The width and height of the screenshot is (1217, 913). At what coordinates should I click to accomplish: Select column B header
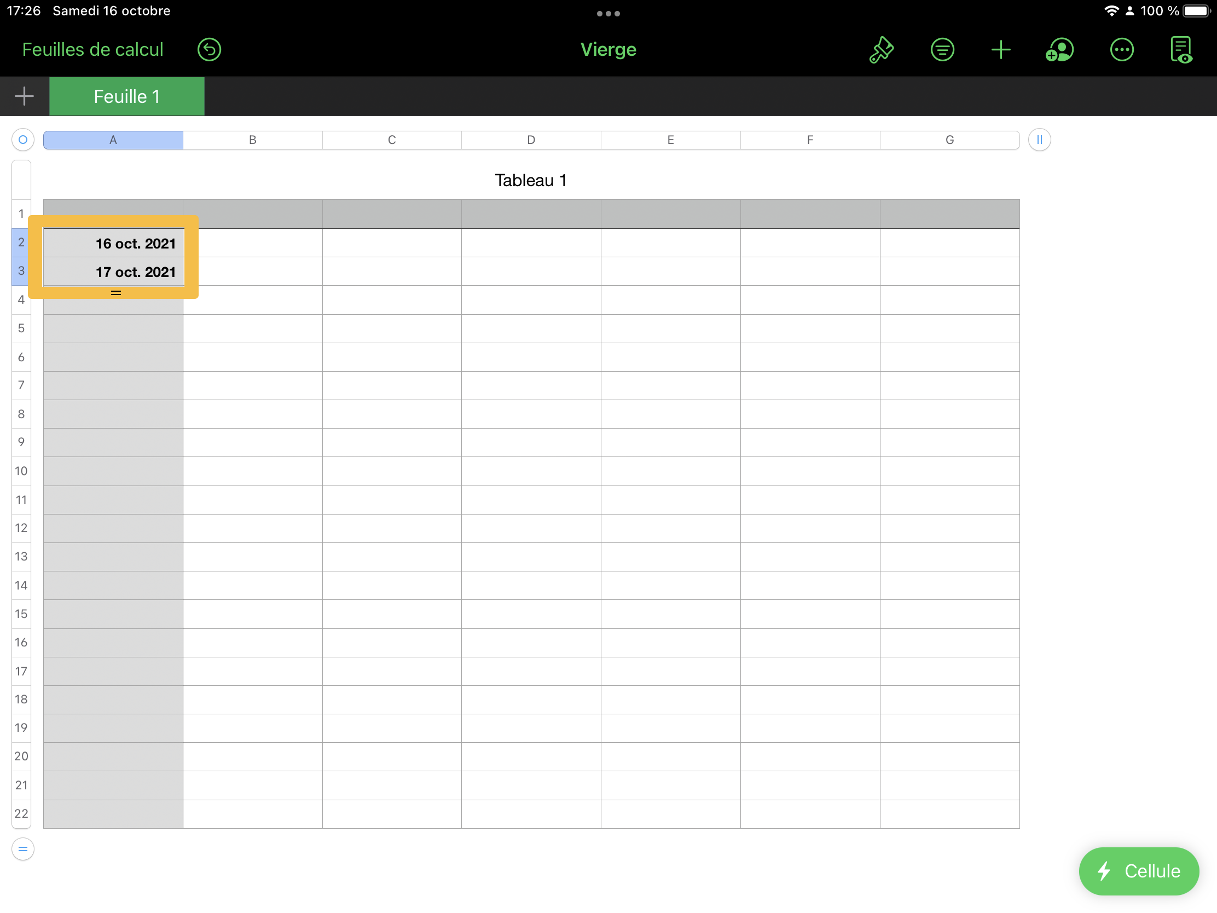tap(252, 140)
